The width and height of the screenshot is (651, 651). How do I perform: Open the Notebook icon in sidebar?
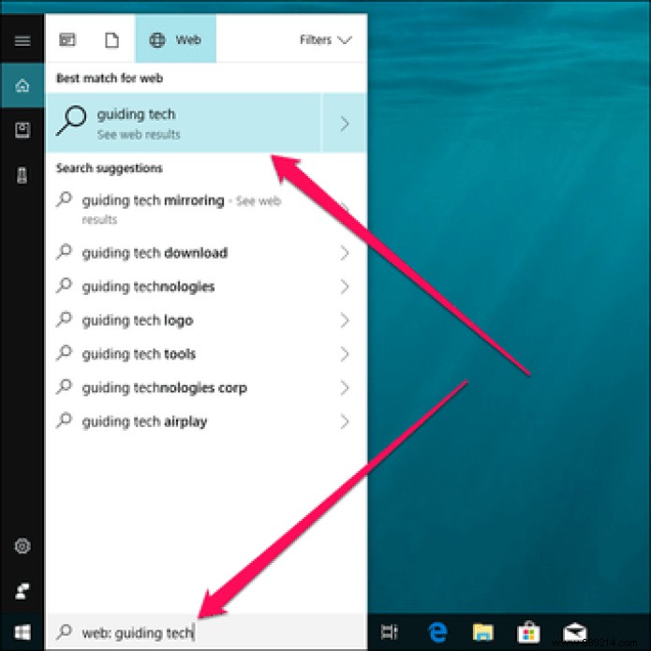click(22, 130)
